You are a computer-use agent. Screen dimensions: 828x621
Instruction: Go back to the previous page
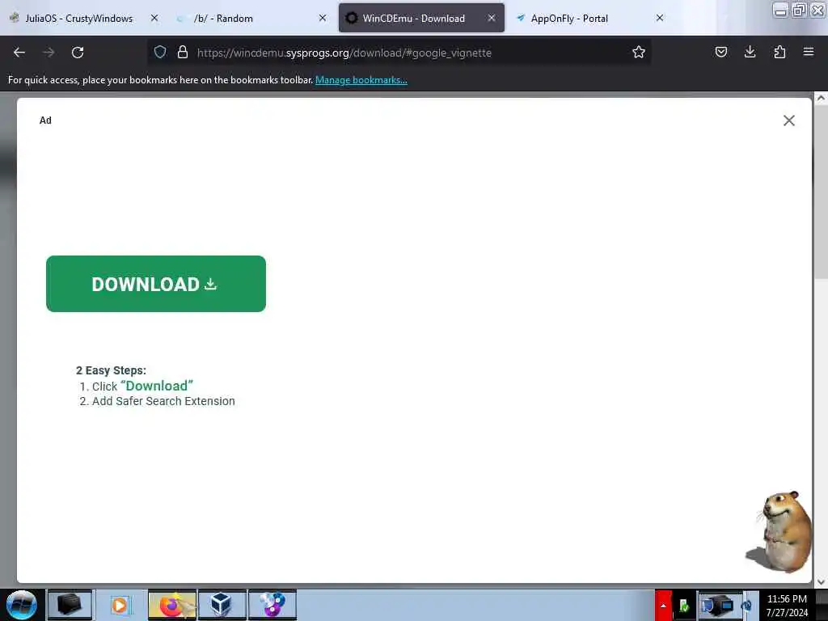point(19,53)
